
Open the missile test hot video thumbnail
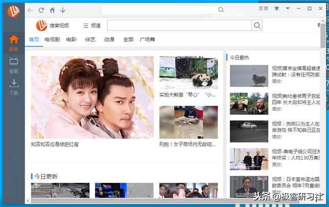pyautogui.click(x=249, y=76)
